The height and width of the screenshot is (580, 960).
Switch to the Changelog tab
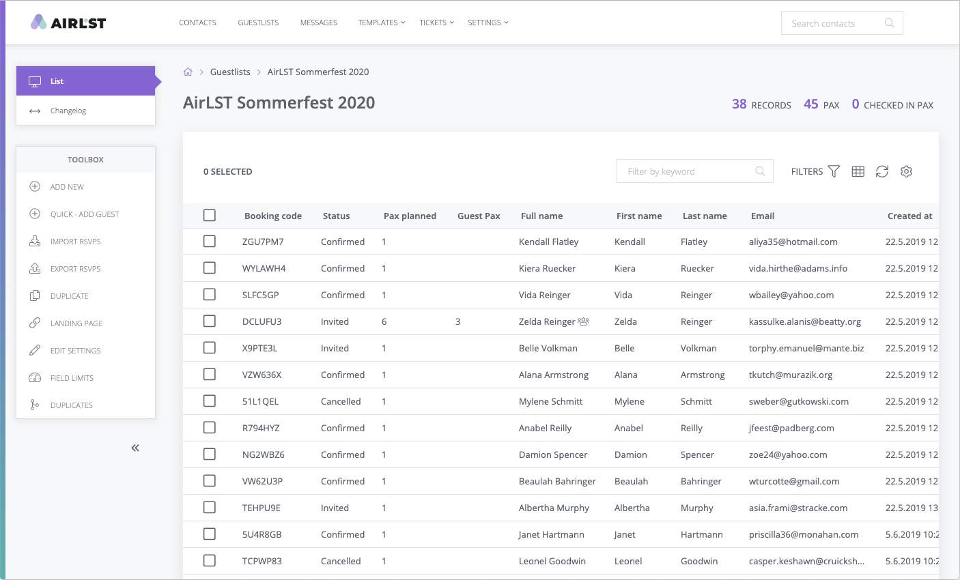coord(85,111)
